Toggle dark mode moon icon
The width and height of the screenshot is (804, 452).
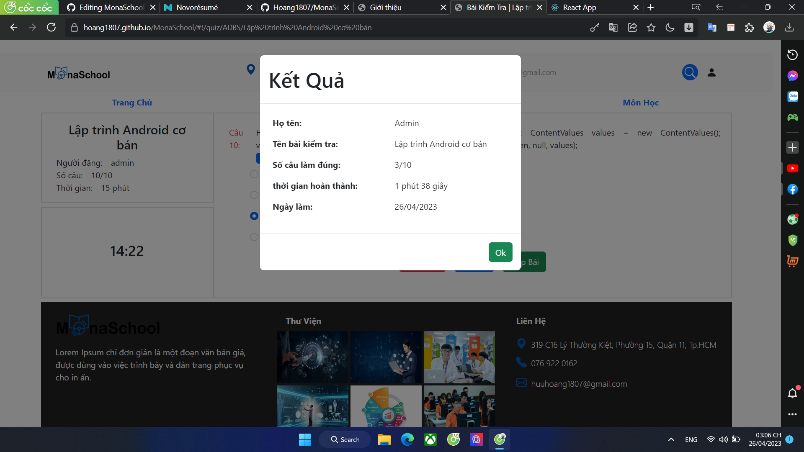670,28
